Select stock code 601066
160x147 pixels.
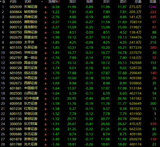[x=16, y=98]
